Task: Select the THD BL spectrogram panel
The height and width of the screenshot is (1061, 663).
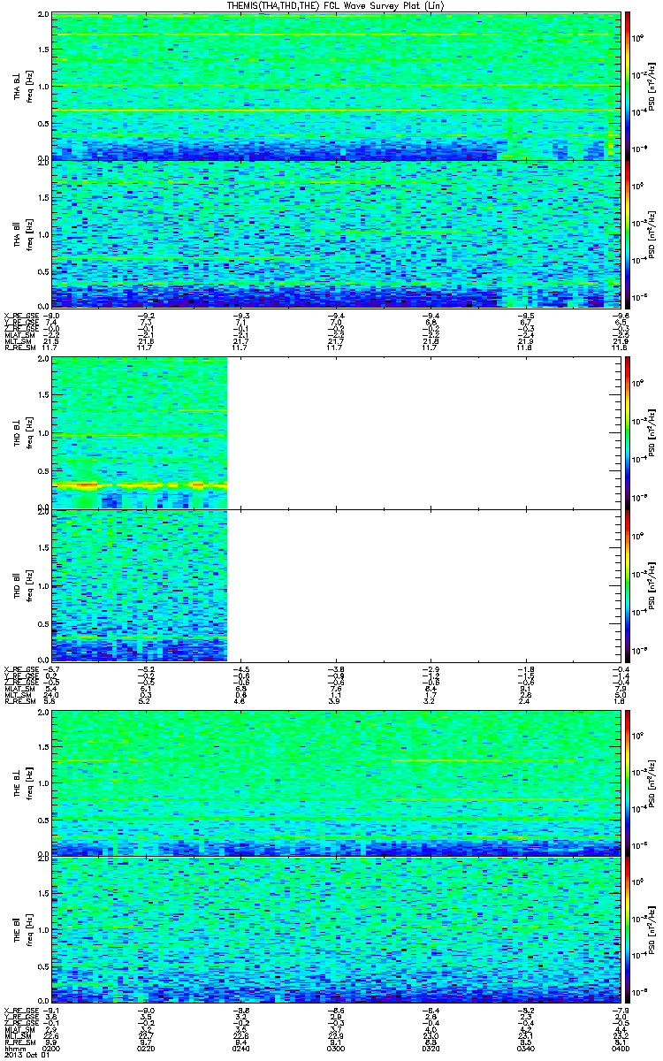Action: click(x=334, y=432)
